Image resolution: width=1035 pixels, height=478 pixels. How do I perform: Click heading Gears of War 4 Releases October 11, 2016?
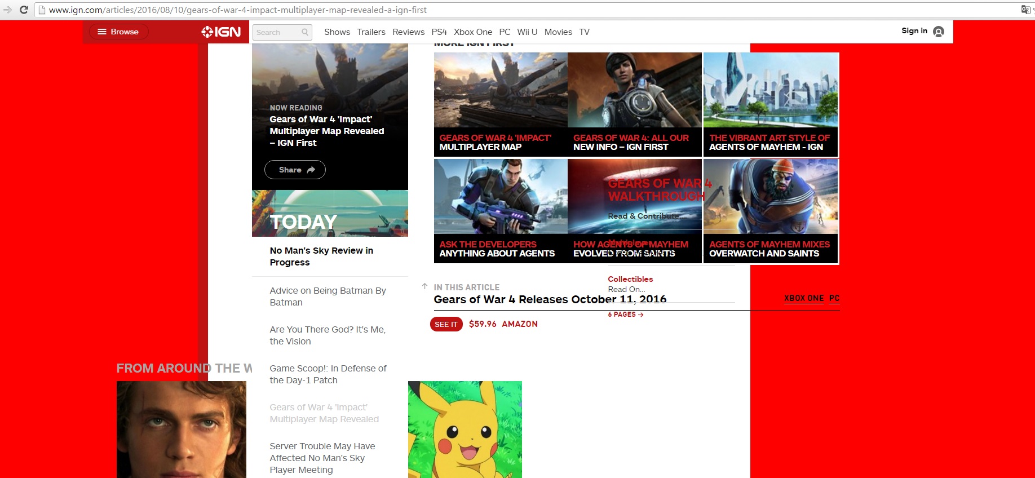[550, 299]
